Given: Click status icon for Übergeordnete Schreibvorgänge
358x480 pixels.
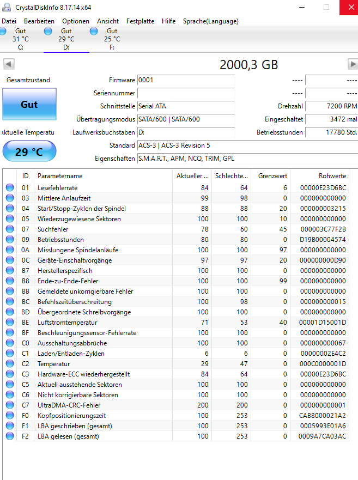Looking at the screenshot, I should (10, 312).
